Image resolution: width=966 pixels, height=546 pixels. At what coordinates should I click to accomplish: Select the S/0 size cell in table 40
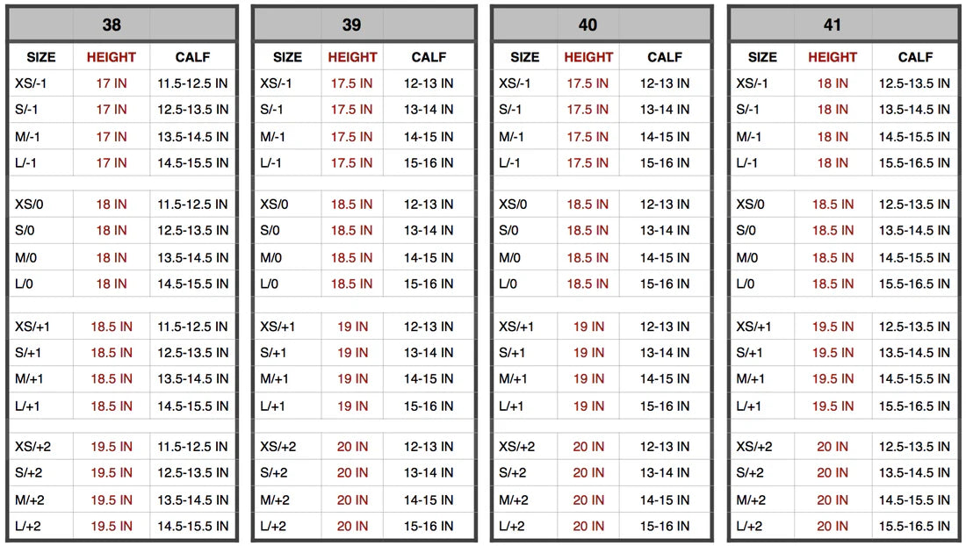pos(510,231)
